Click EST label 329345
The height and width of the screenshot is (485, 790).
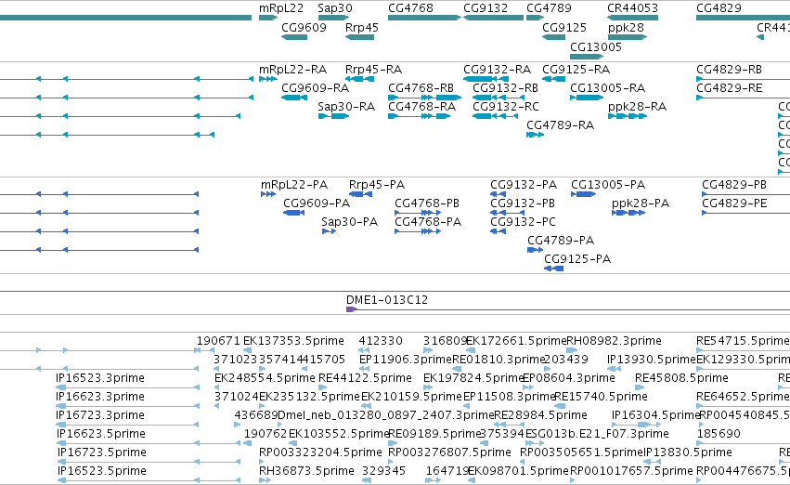[383, 471]
